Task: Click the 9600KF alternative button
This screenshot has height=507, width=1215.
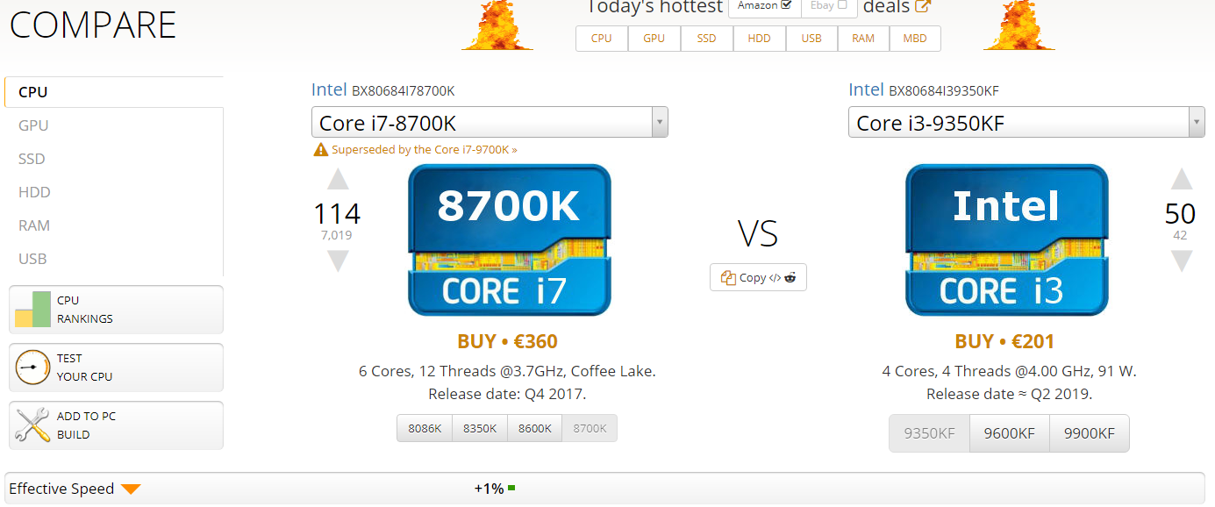Action: click(1009, 433)
